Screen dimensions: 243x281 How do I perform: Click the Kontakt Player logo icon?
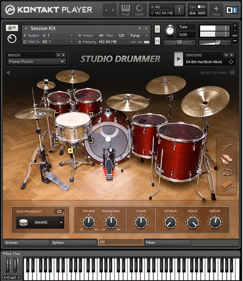click(x=10, y=10)
